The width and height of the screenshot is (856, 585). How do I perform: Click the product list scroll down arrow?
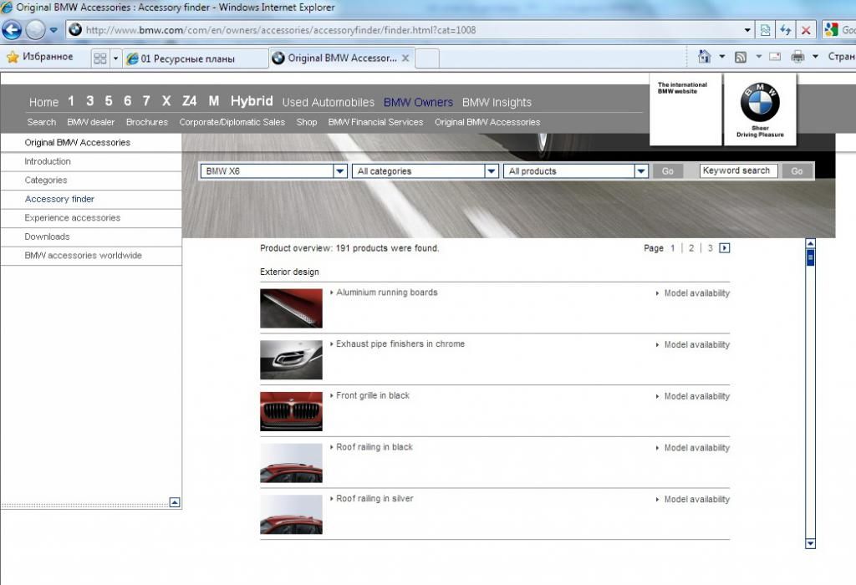click(810, 543)
